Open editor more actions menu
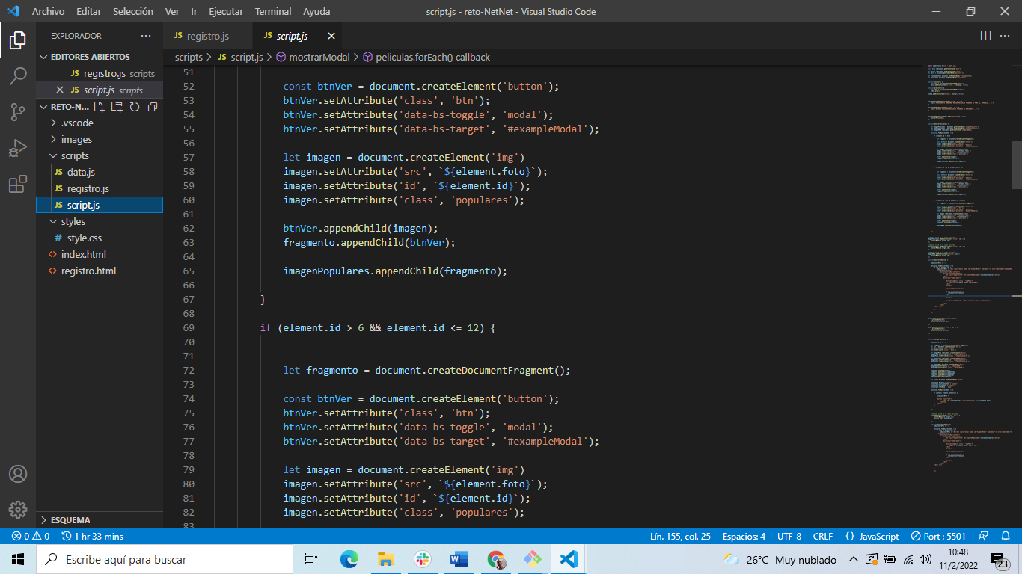This screenshot has width=1022, height=574. click(1006, 36)
